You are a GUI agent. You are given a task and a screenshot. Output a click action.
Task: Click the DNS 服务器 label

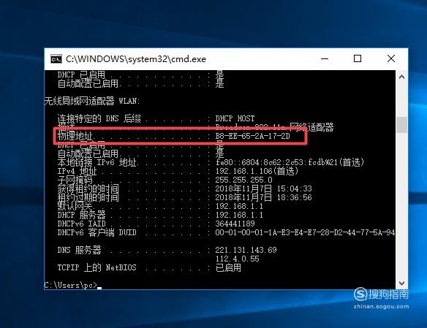click(79, 250)
